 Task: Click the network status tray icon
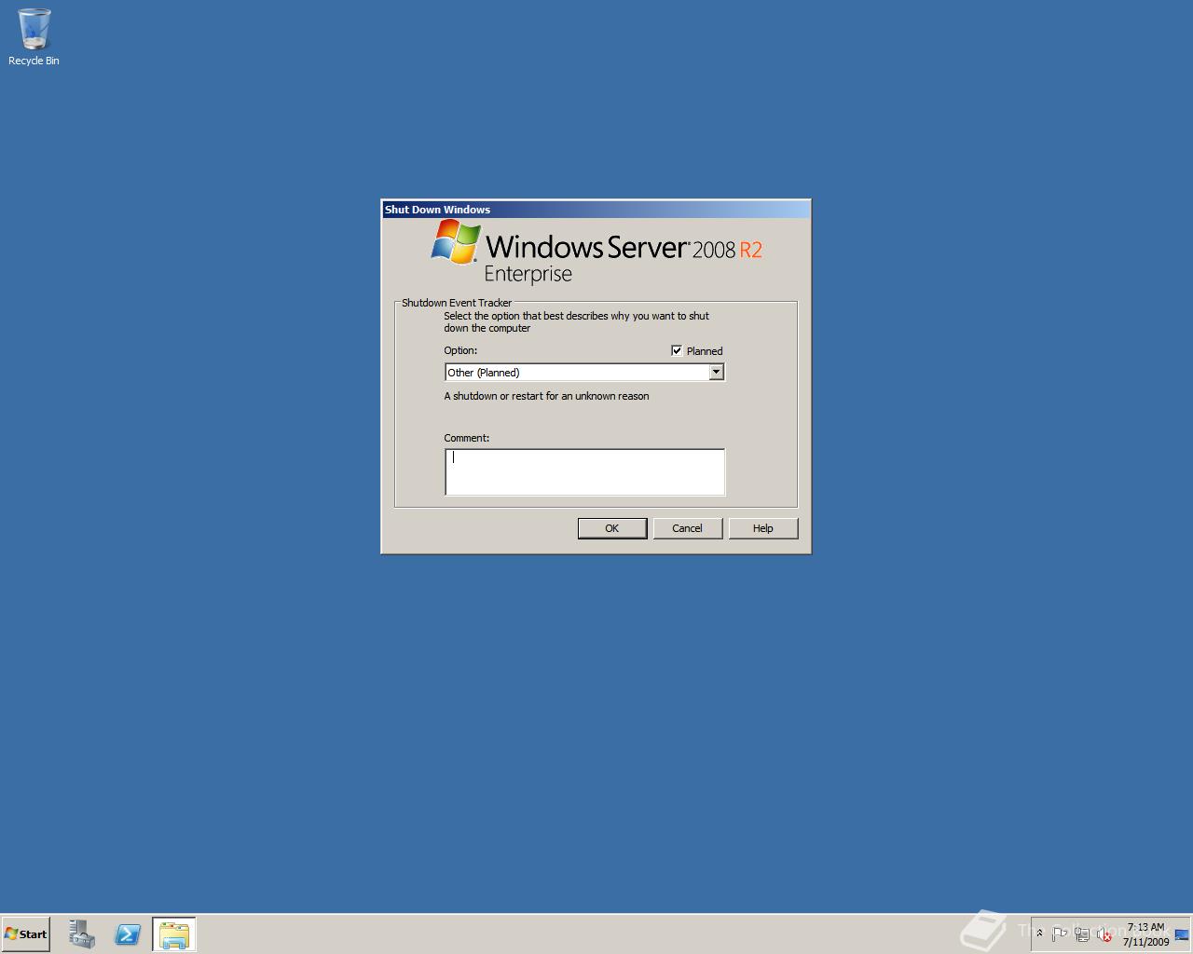click(1082, 934)
